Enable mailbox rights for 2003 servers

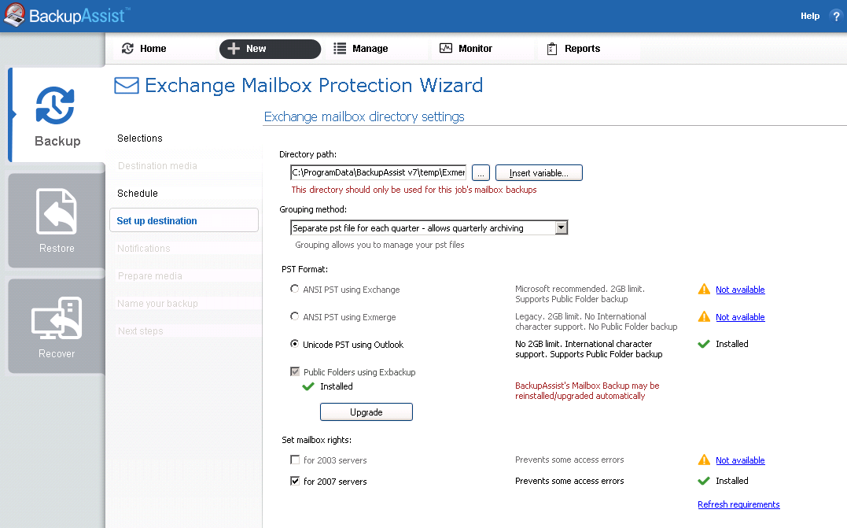pyautogui.click(x=295, y=460)
